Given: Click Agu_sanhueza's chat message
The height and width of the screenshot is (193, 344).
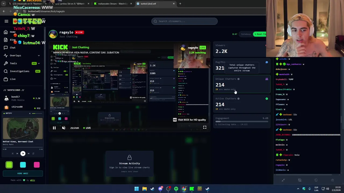Looking at the screenshot, I should tap(290, 64).
